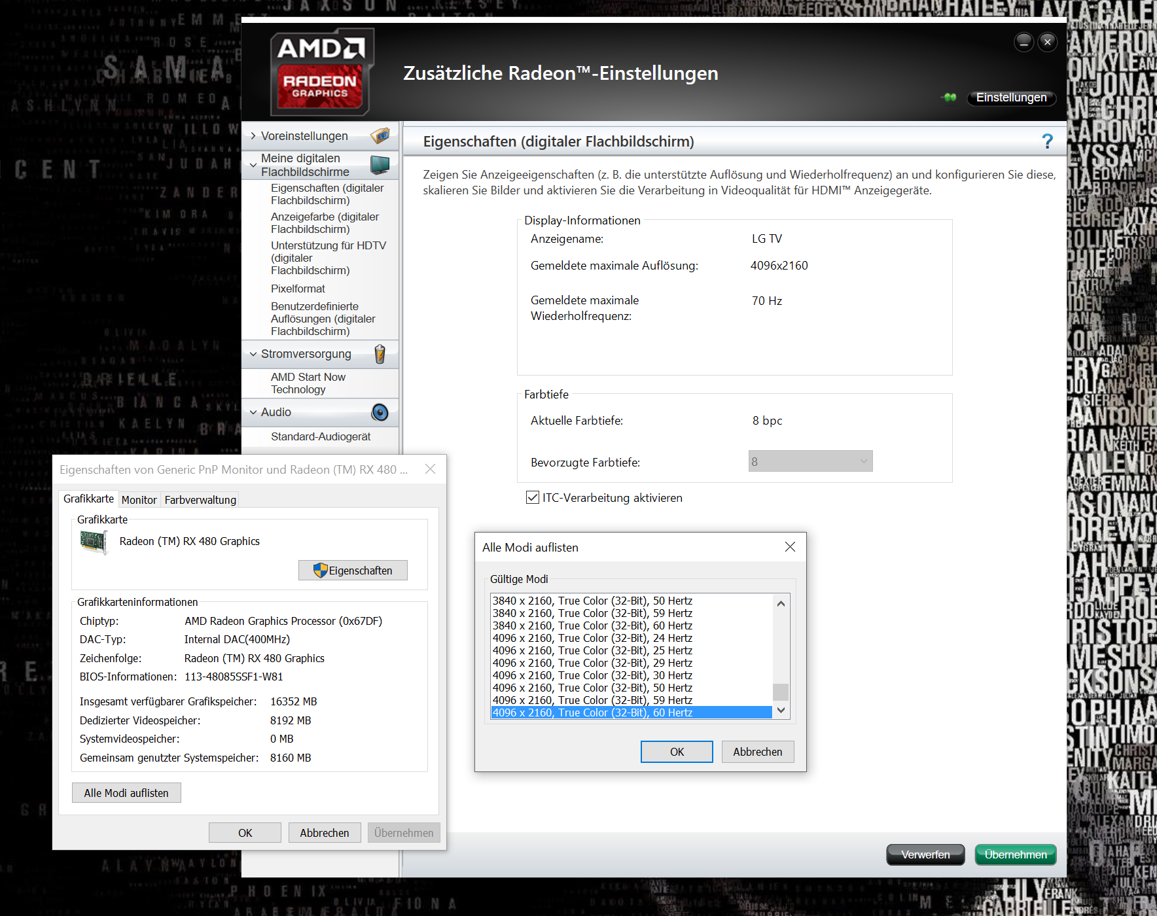Switch to the Monitor tab
This screenshot has height=916, width=1157.
139,500
